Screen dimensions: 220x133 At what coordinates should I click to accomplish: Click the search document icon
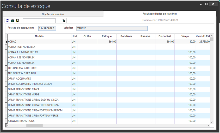tap(63, 21)
